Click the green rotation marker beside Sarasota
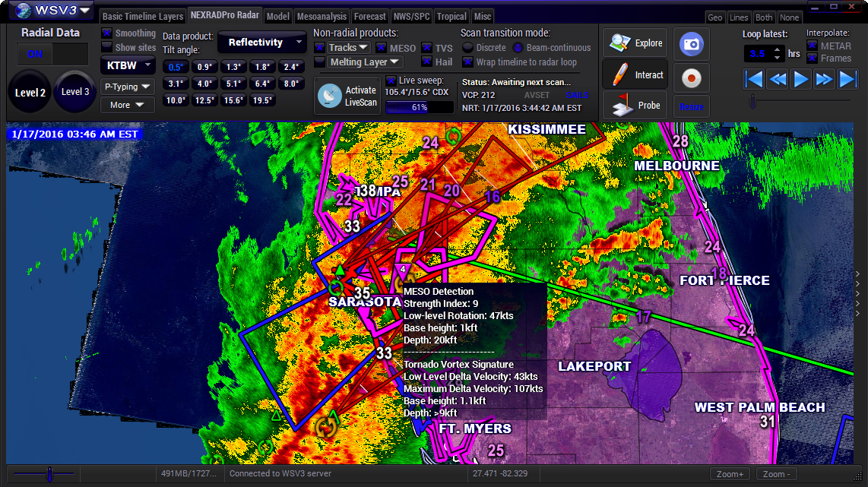The image size is (868, 487). pyautogui.click(x=335, y=289)
